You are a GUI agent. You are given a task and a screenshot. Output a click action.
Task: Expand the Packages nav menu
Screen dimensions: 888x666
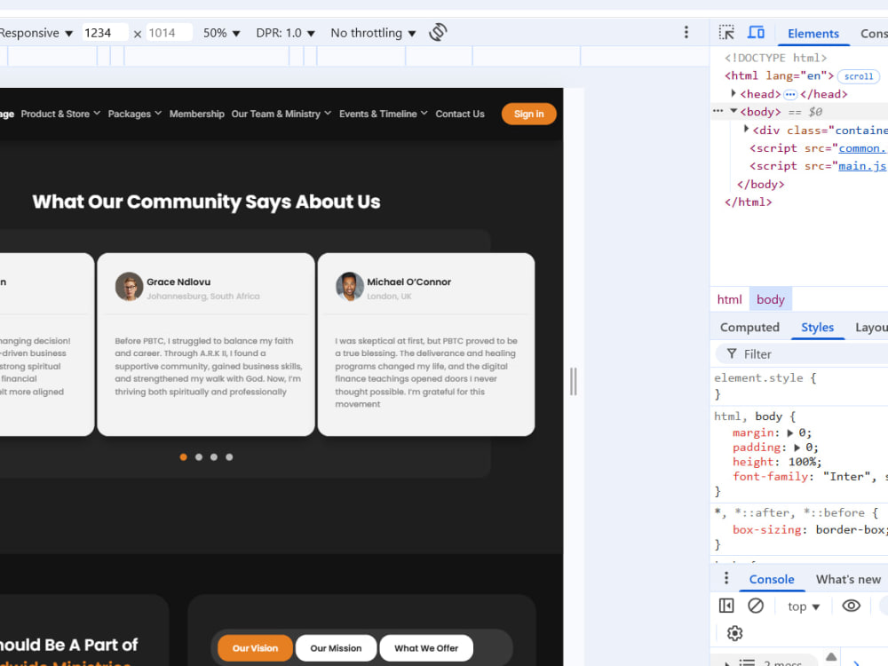pyautogui.click(x=135, y=114)
